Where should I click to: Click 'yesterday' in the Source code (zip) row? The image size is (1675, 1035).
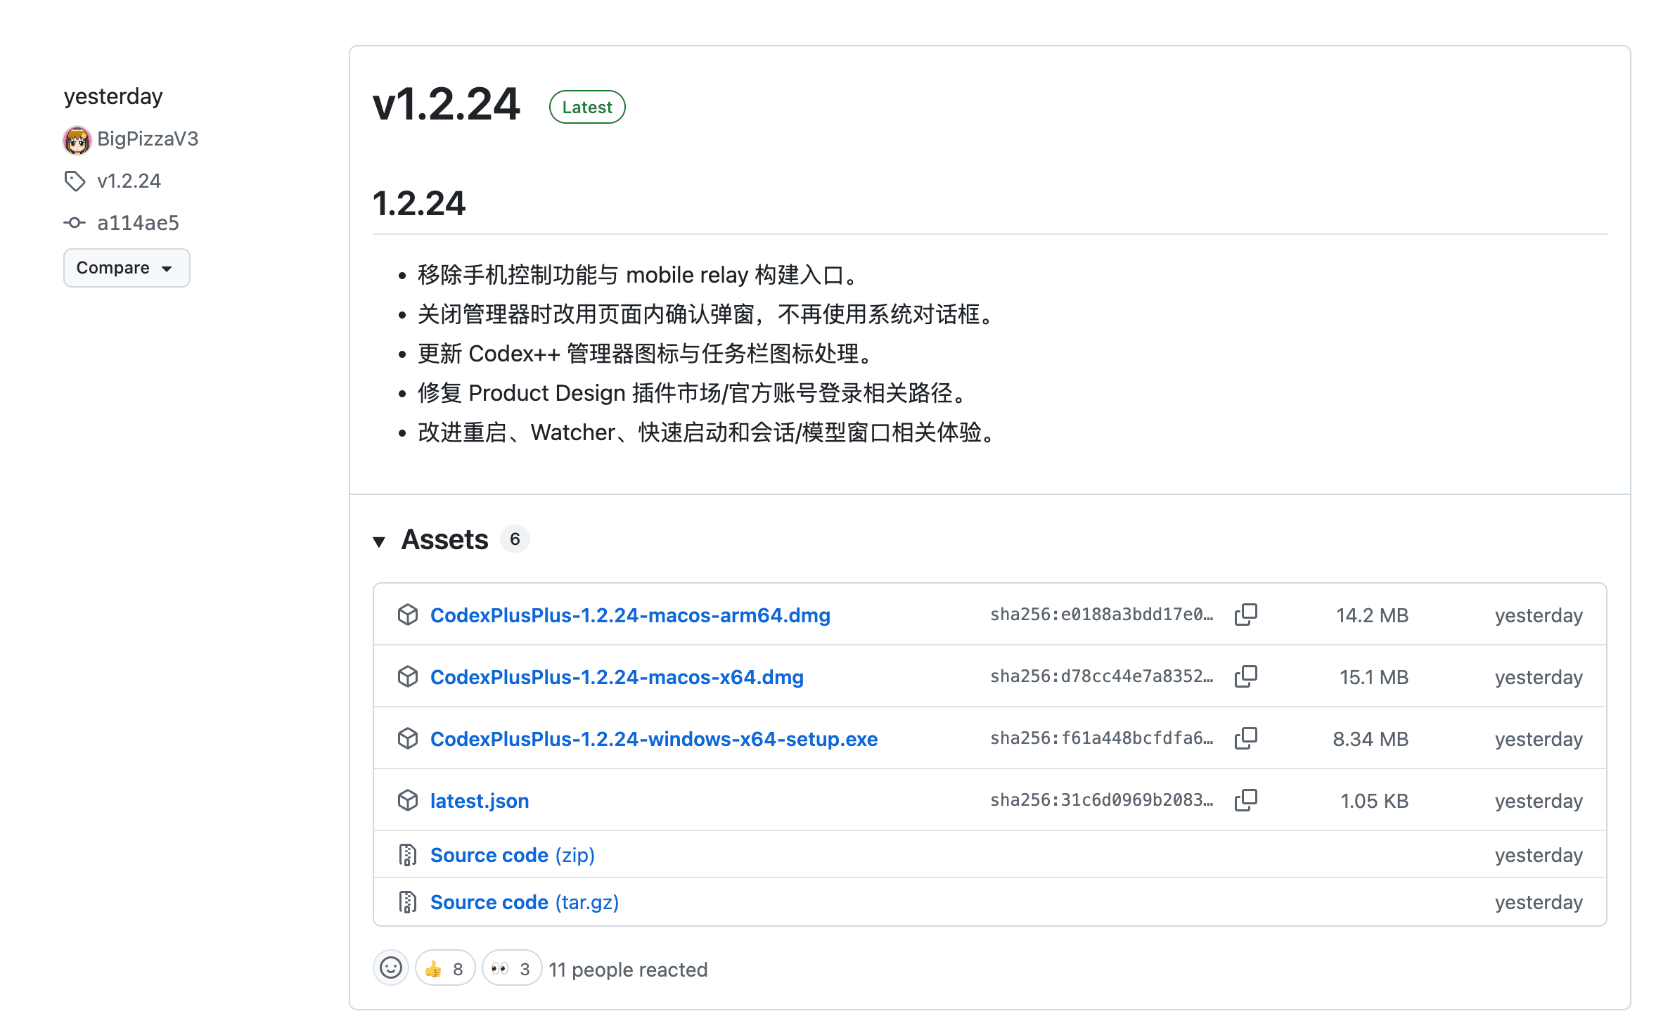click(x=1539, y=855)
